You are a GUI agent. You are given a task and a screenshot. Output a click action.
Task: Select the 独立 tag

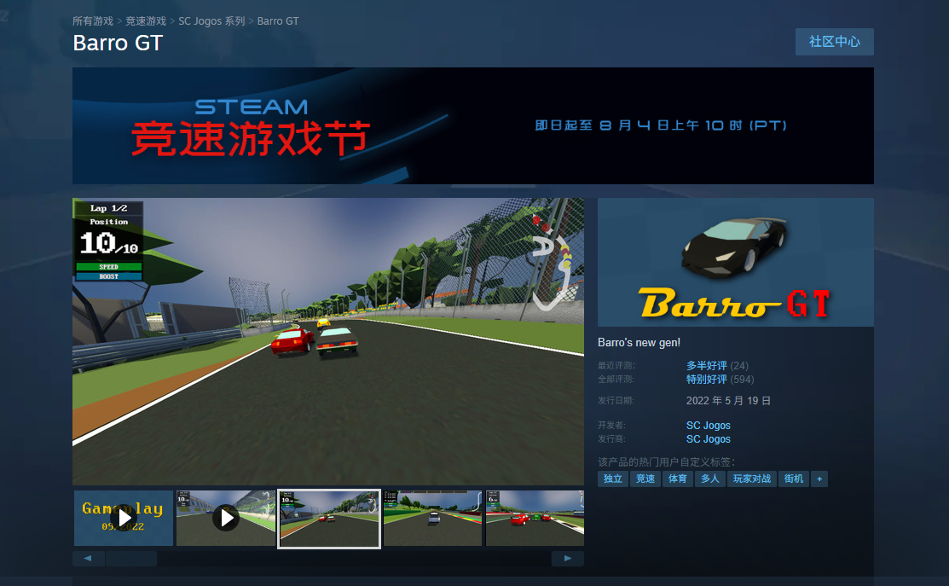tap(612, 479)
